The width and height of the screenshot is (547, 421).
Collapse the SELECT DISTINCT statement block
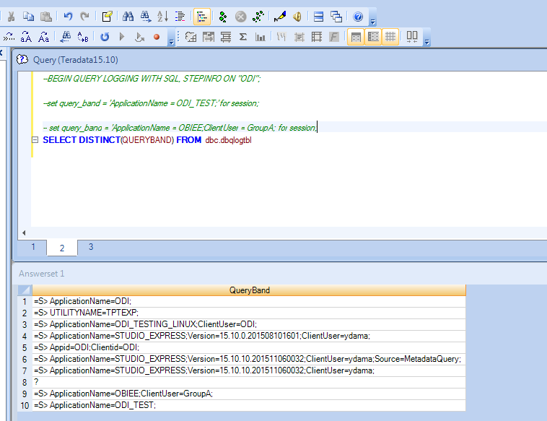pos(35,139)
